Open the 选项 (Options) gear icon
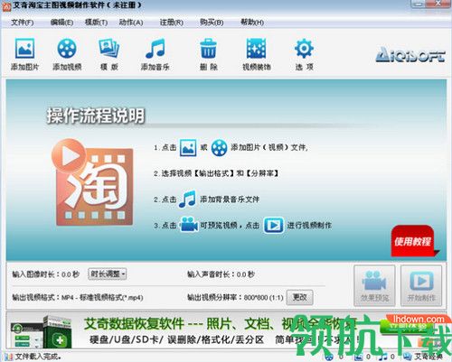 coord(304,48)
